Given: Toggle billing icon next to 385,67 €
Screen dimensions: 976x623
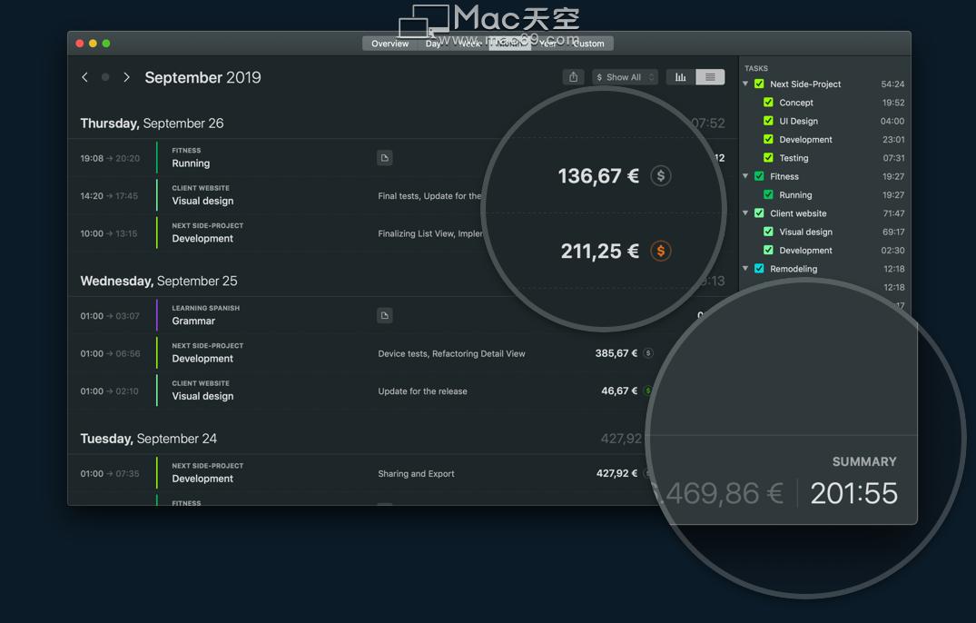Looking at the screenshot, I should pos(648,353).
